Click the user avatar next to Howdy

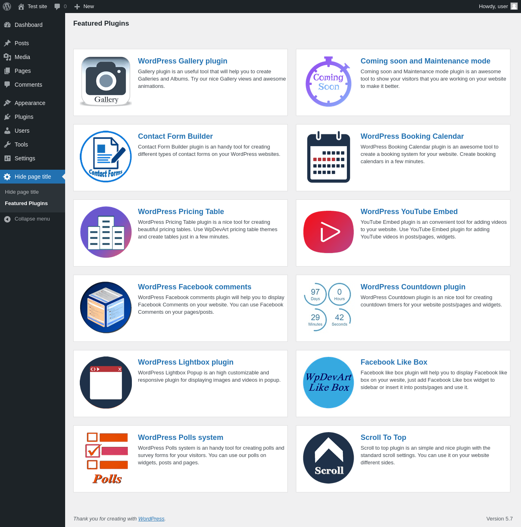click(514, 6)
